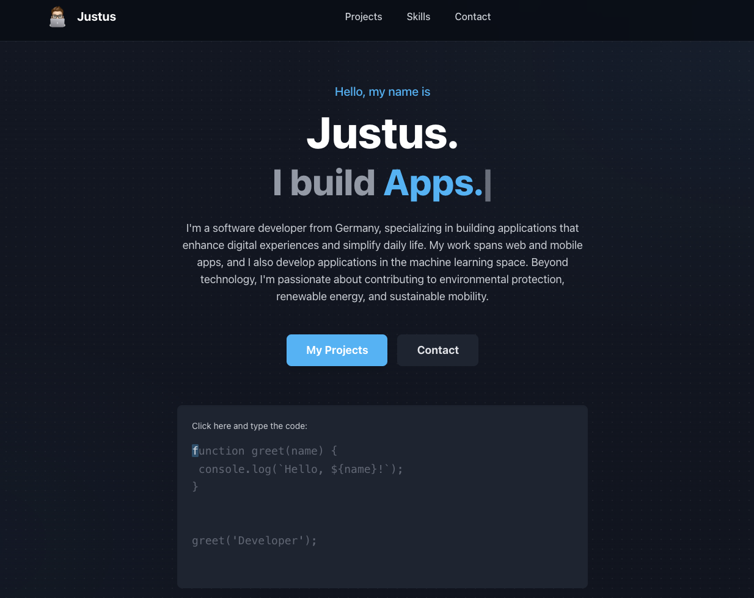Screen dimensions: 754x598
Task: Click the "greet('Developer');" code line
Action: click(254, 541)
